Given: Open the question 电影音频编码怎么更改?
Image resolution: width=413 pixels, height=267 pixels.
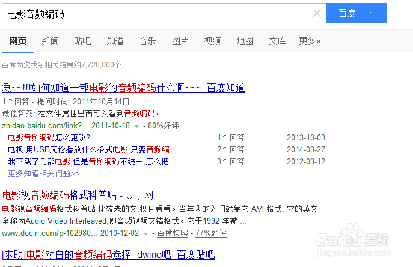Looking at the screenshot, I should (49, 137).
